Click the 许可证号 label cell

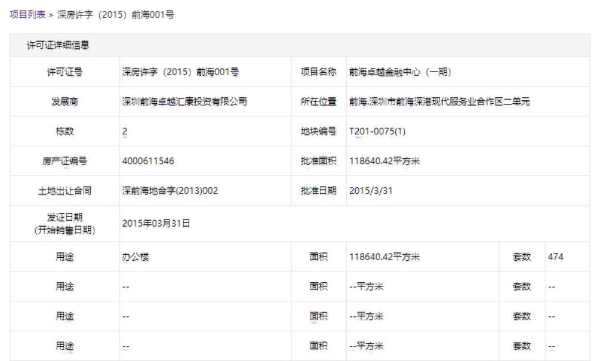pos(64,72)
